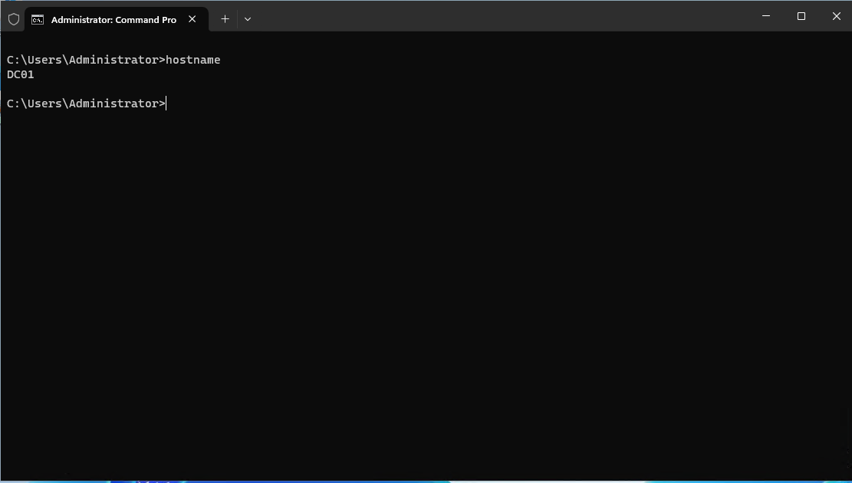Click the Command Prompt tab icon
852x483 pixels.
pyautogui.click(x=38, y=20)
